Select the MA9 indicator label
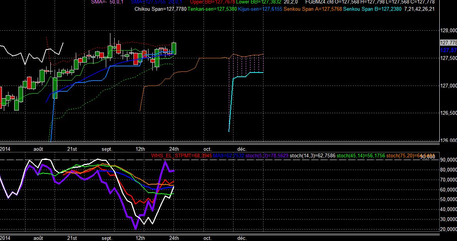Viewport: 457px width, 241px height. (x=228, y=156)
